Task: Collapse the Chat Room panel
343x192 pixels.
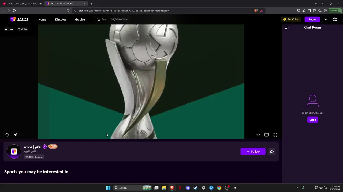Action: [286, 27]
